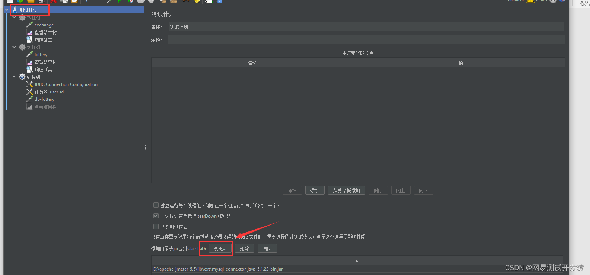Image resolution: width=590 pixels, height=275 pixels.
Task: Collapse the 测试计划 root node
Action: click(x=7, y=10)
